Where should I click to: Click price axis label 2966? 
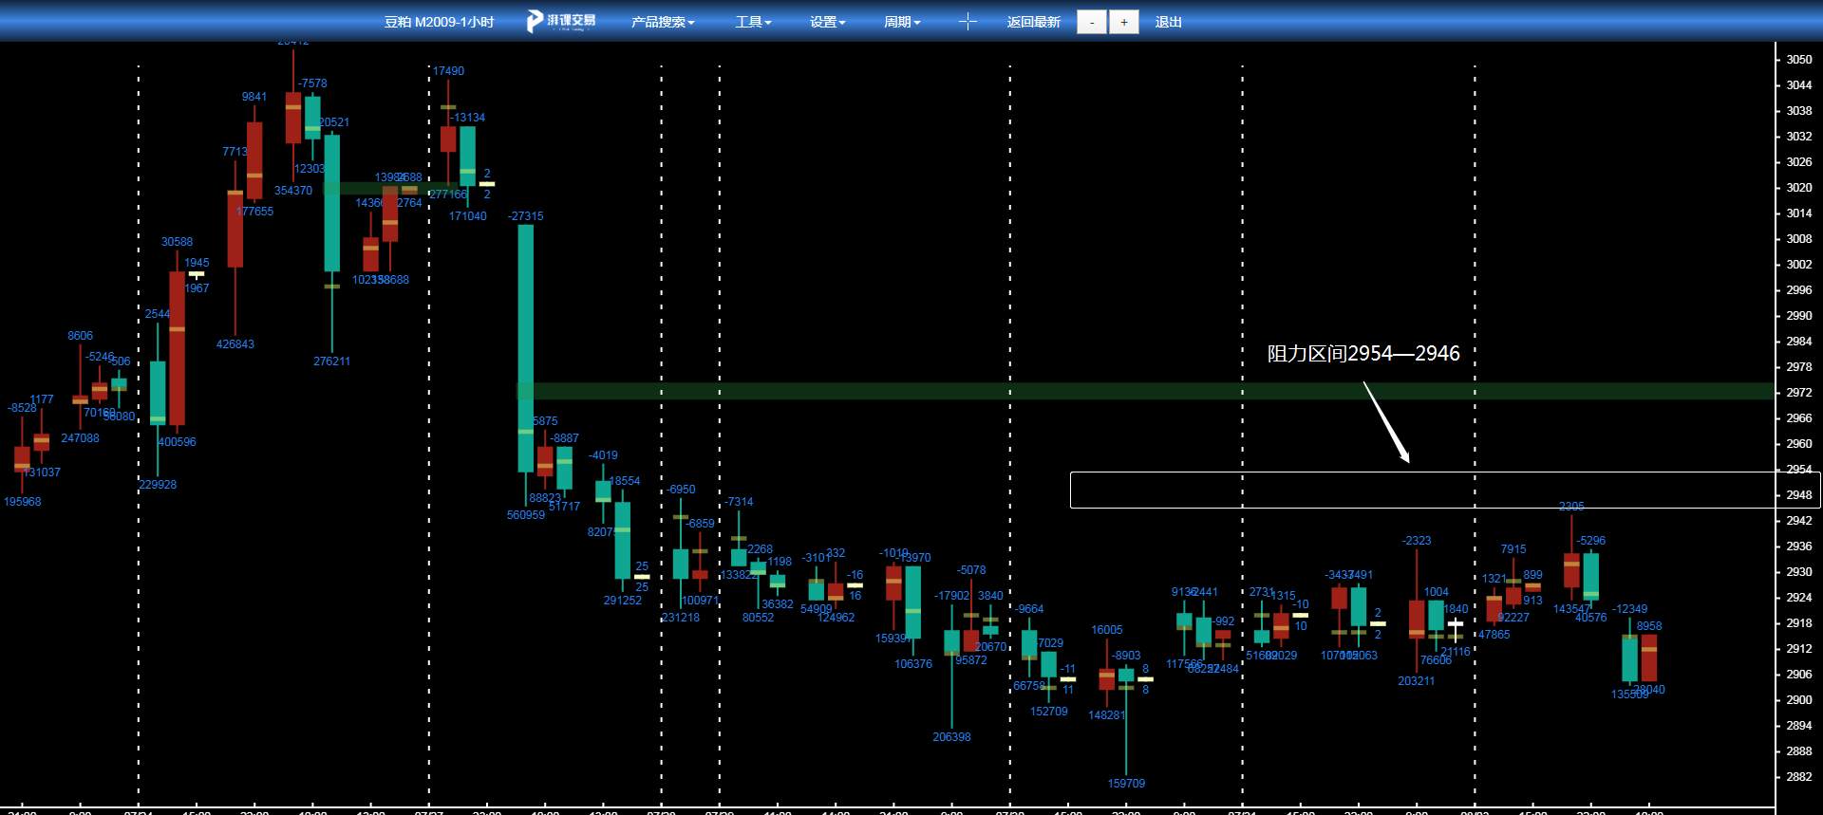(x=1798, y=417)
